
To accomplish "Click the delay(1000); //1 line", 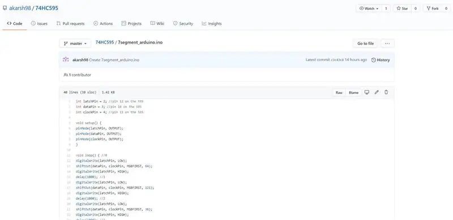I will (91, 176).
